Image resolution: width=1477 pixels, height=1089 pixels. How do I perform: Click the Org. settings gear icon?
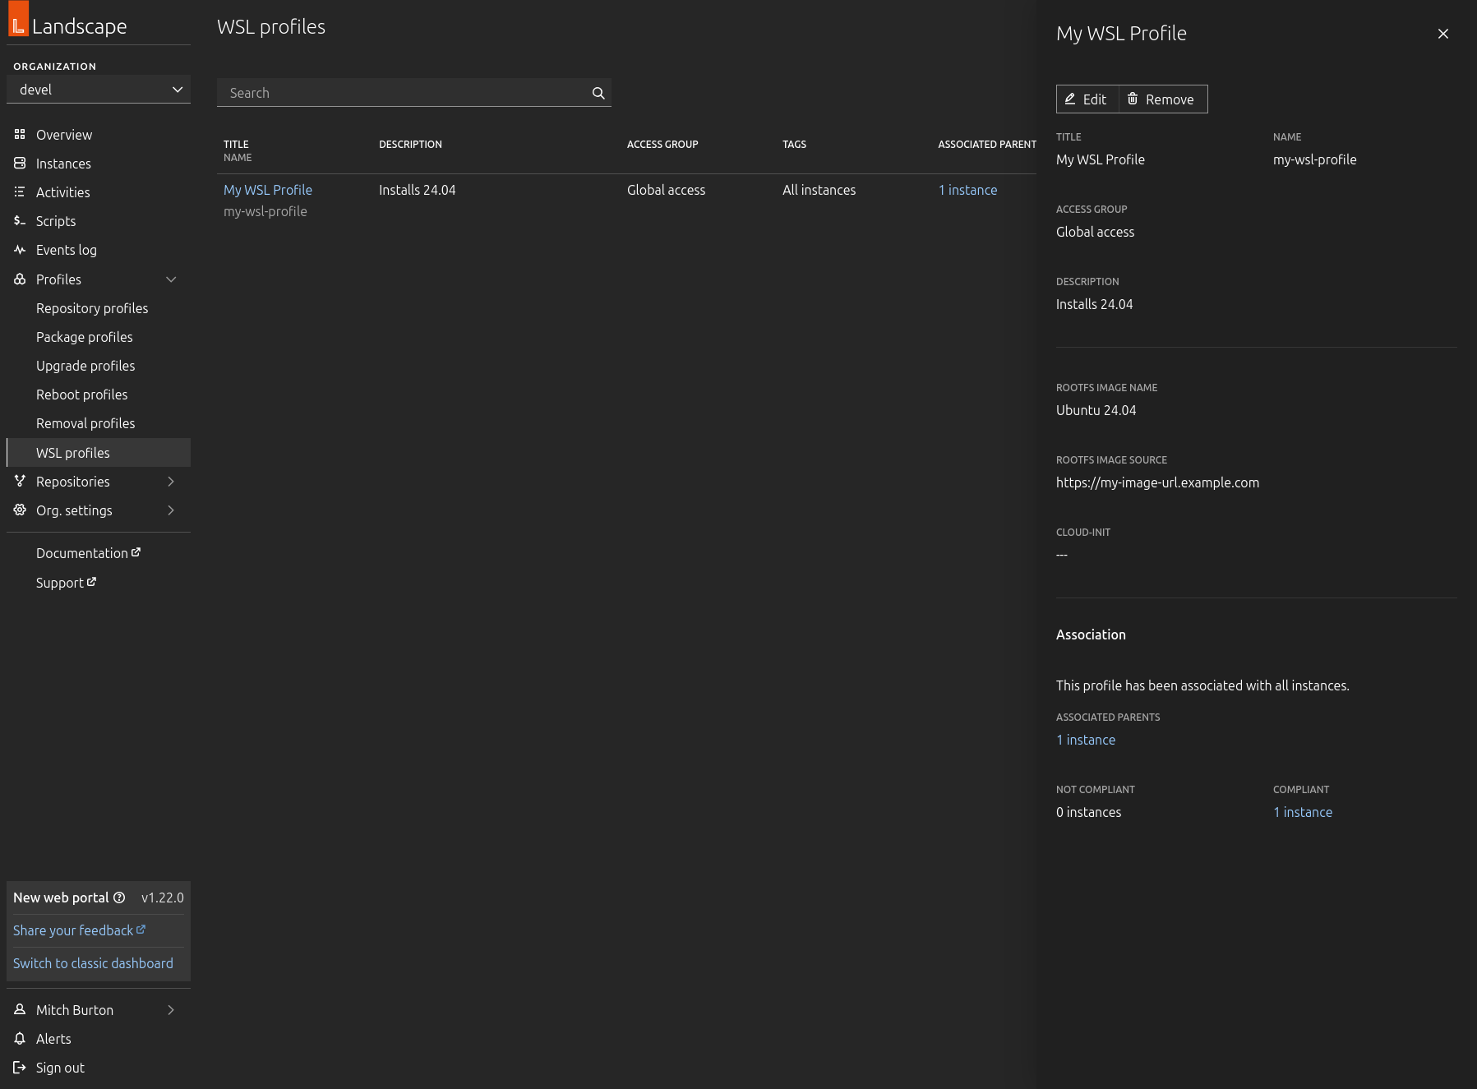point(20,510)
